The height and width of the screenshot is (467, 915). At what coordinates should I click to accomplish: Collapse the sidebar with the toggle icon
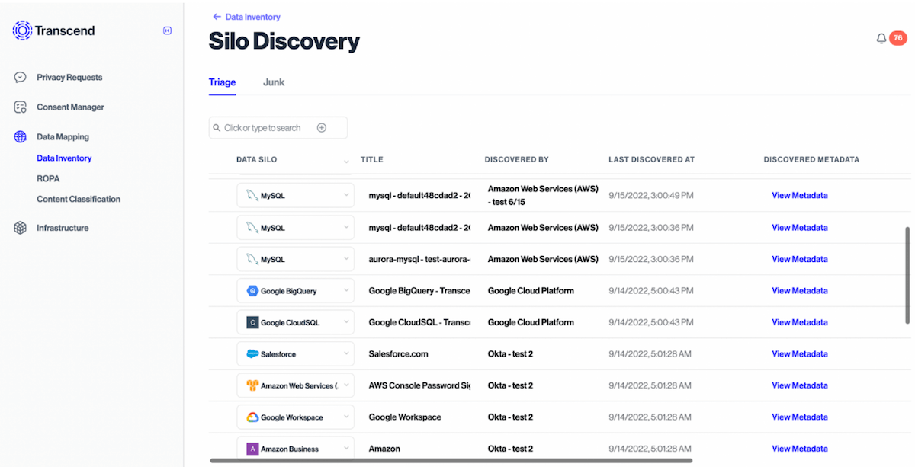(x=168, y=30)
